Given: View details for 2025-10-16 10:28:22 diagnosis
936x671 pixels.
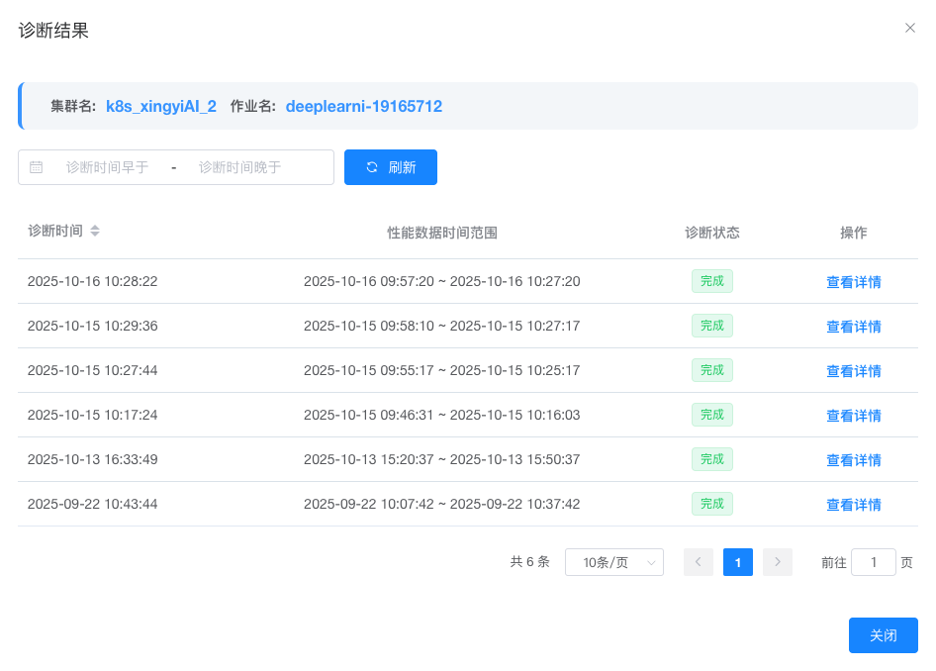Looking at the screenshot, I should 853,282.
